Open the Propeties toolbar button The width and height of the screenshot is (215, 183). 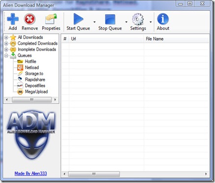pos(51,22)
